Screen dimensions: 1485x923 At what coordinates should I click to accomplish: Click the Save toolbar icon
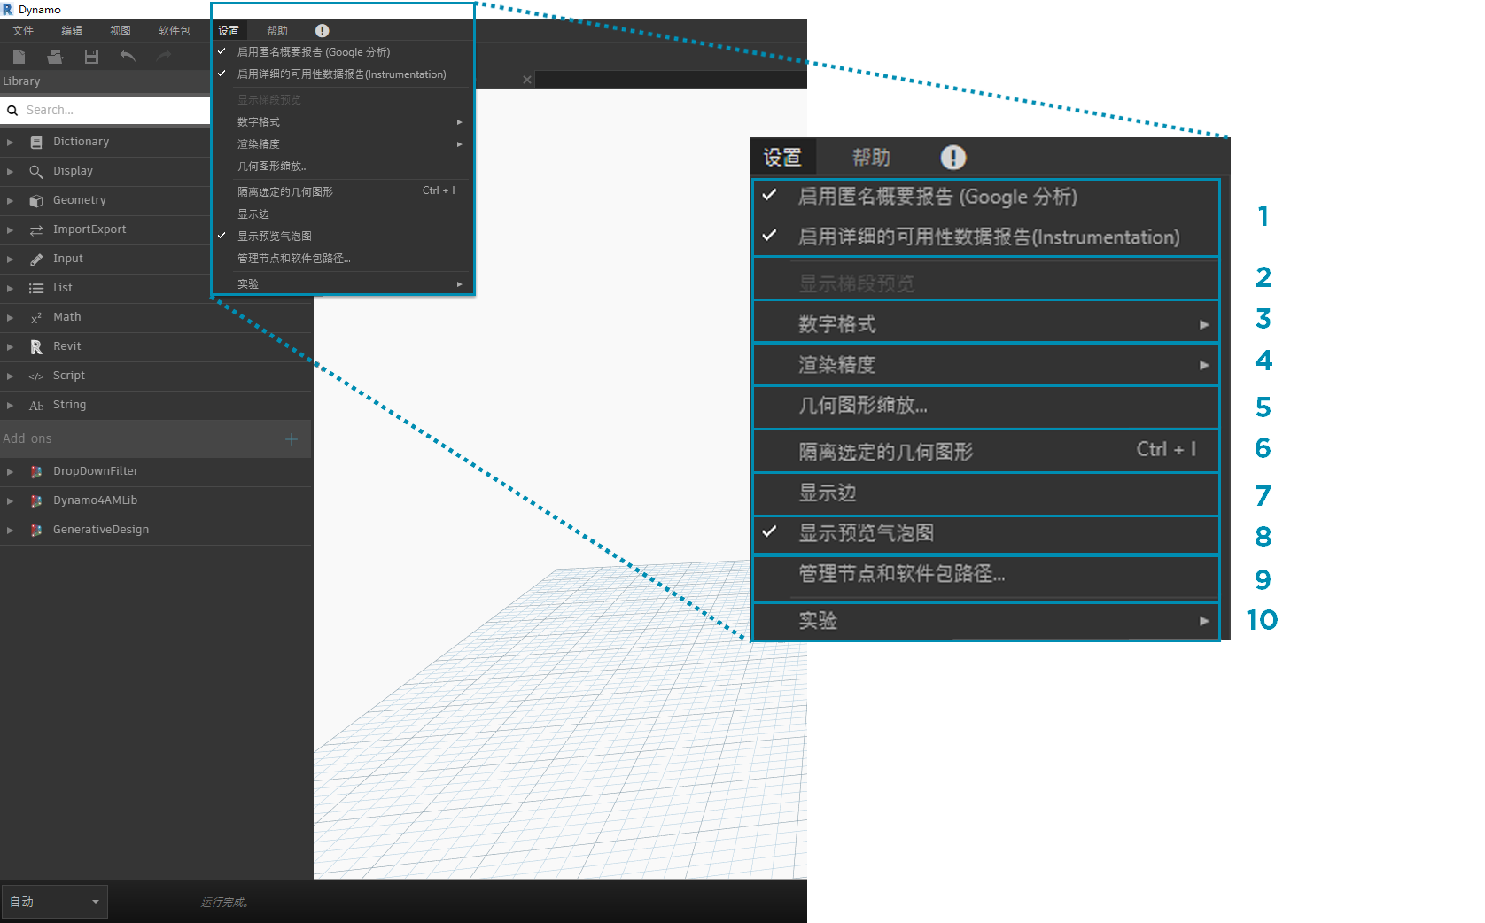91,57
